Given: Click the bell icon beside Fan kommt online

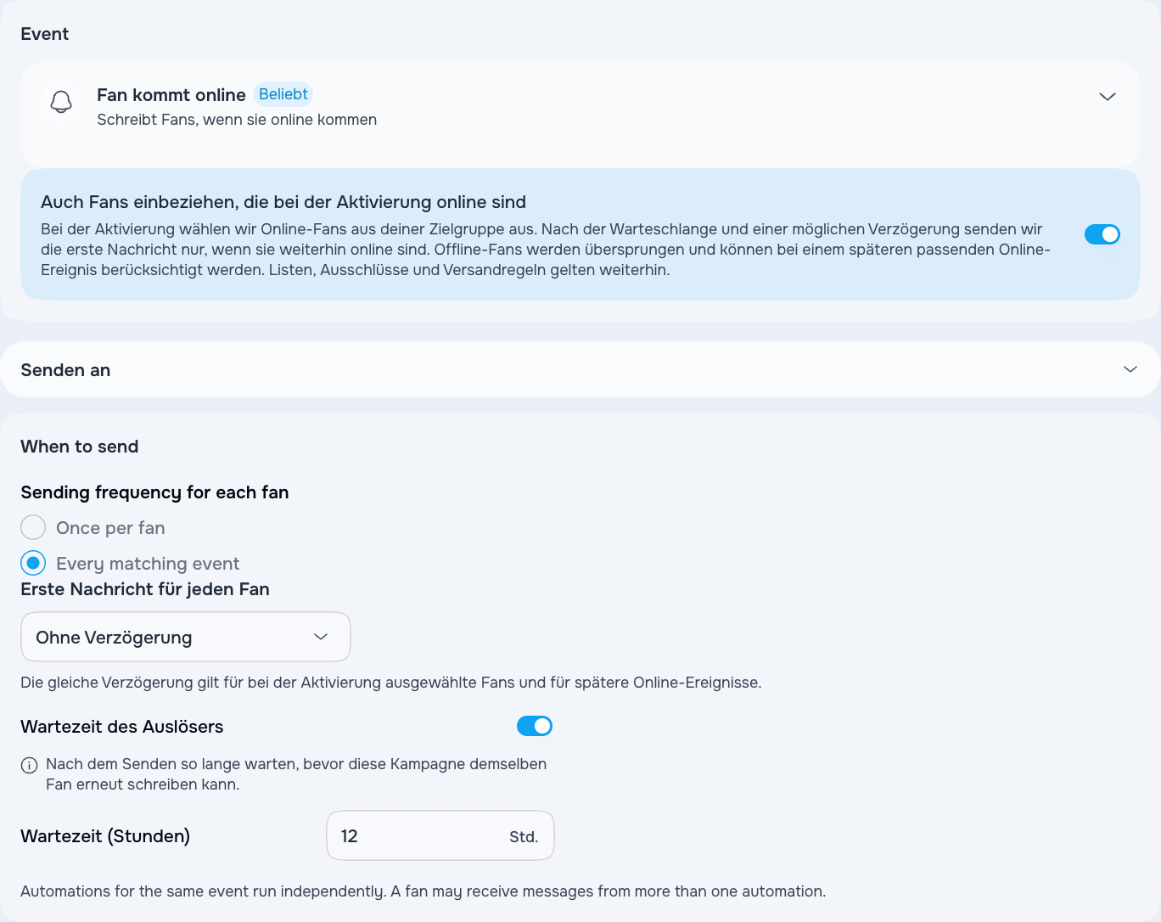Looking at the screenshot, I should (x=61, y=102).
